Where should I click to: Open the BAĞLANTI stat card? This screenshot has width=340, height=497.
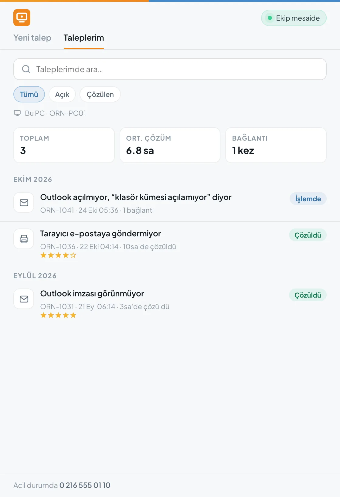click(276, 145)
